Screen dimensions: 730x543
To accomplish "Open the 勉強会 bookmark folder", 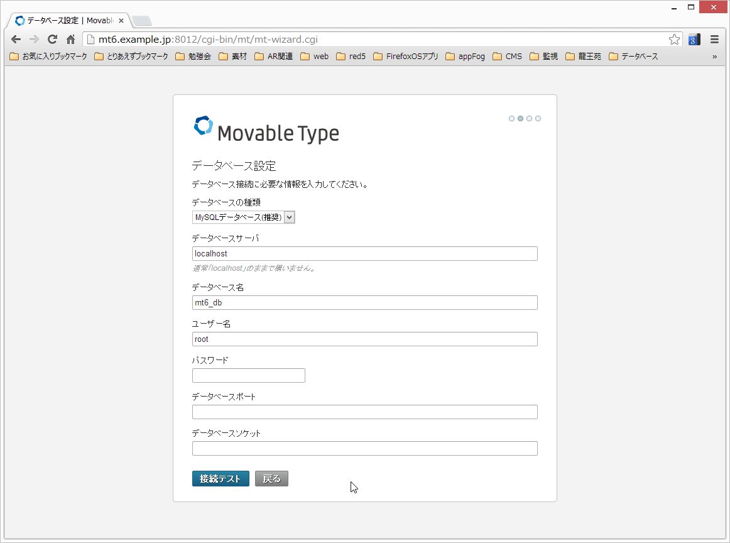I will [x=193, y=57].
